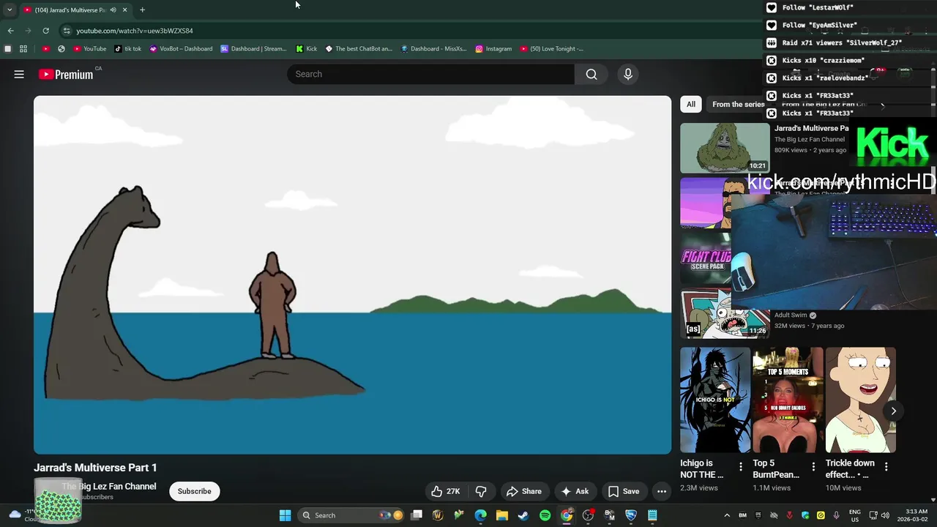Screen dimensions: 937x527
Task: Click the taskbar Search box
Action: 352,515
